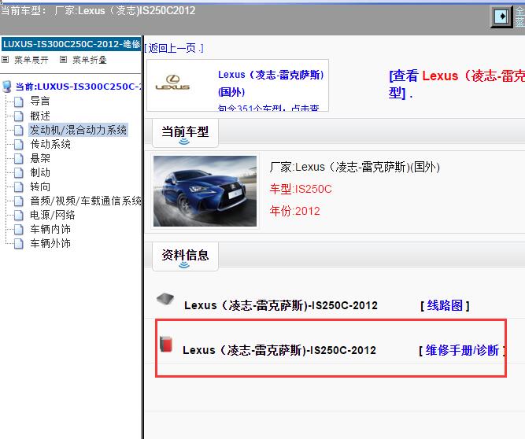The height and width of the screenshot is (439, 525).
Task: Click the document icon next to 车辆外饰
Action: pyautogui.click(x=19, y=244)
